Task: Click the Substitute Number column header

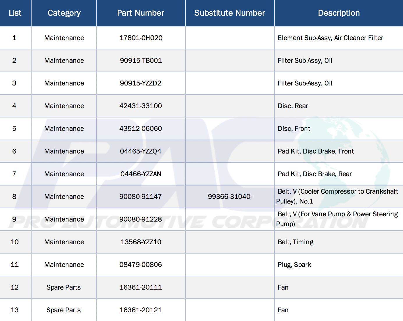Action: coord(229,13)
